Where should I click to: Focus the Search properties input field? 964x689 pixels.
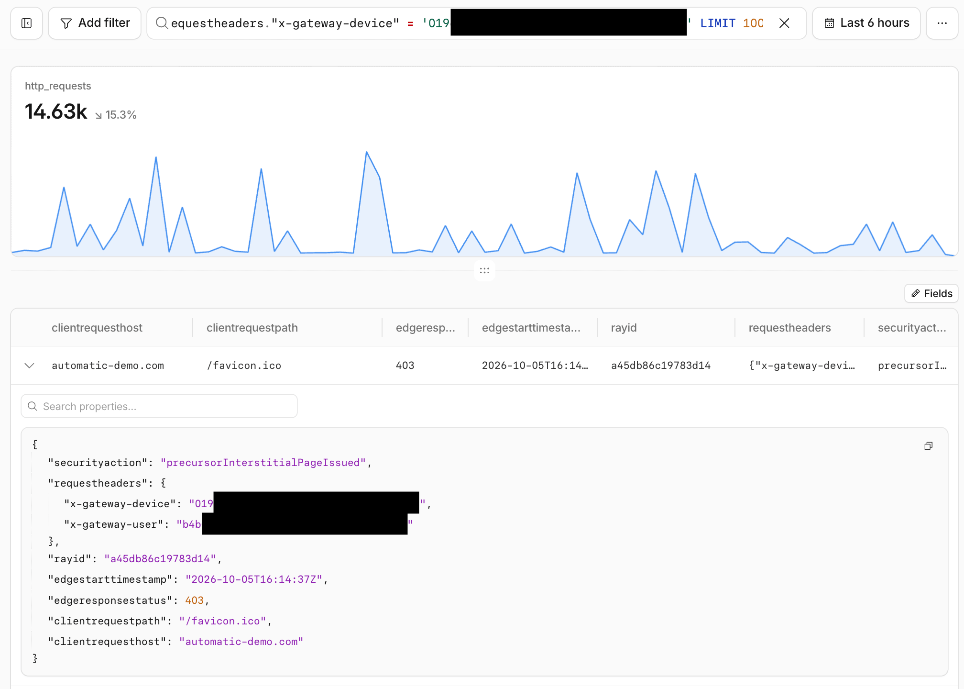(x=159, y=406)
